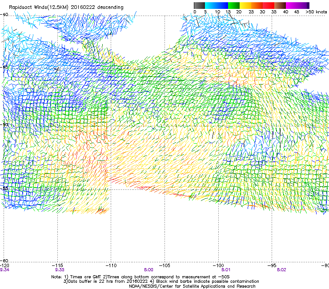Click the '40' legend scale label
The height and width of the screenshot is (289, 329).
click(x=285, y=12)
